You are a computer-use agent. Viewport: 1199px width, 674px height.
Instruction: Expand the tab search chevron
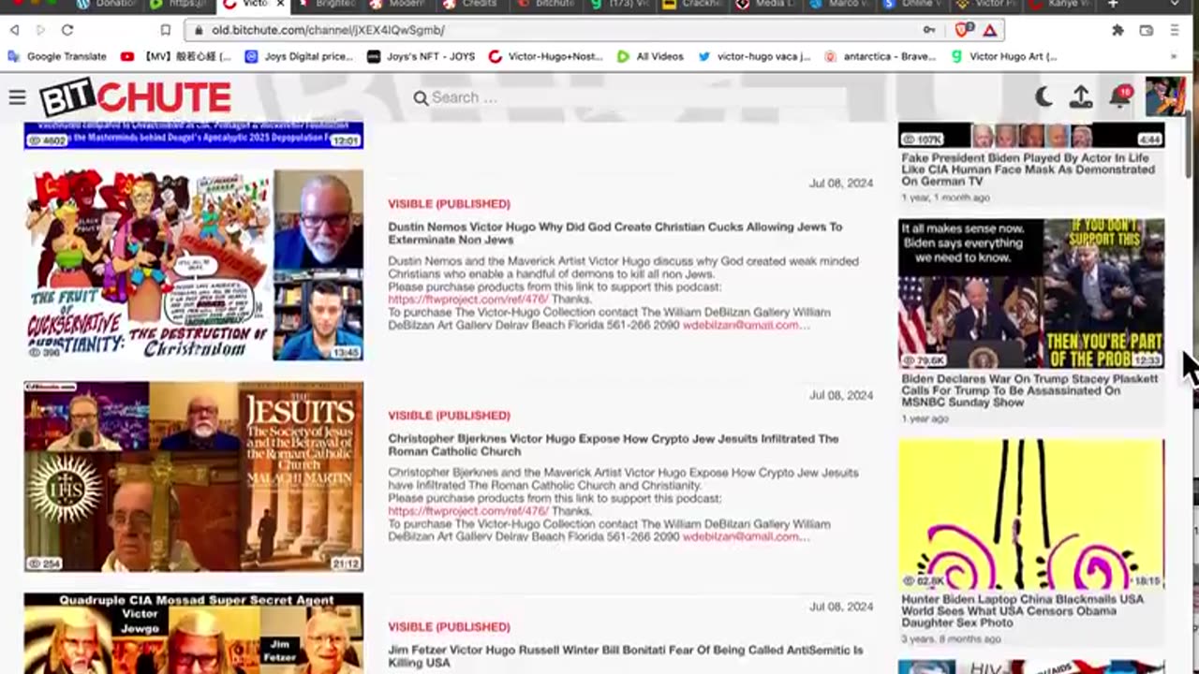click(x=1176, y=5)
